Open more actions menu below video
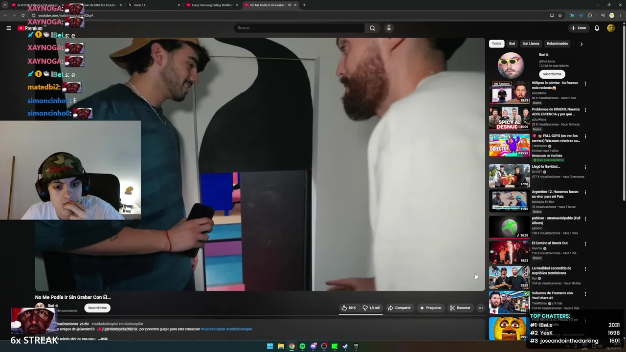Image resolution: width=626 pixels, height=352 pixels. (481, 308)
